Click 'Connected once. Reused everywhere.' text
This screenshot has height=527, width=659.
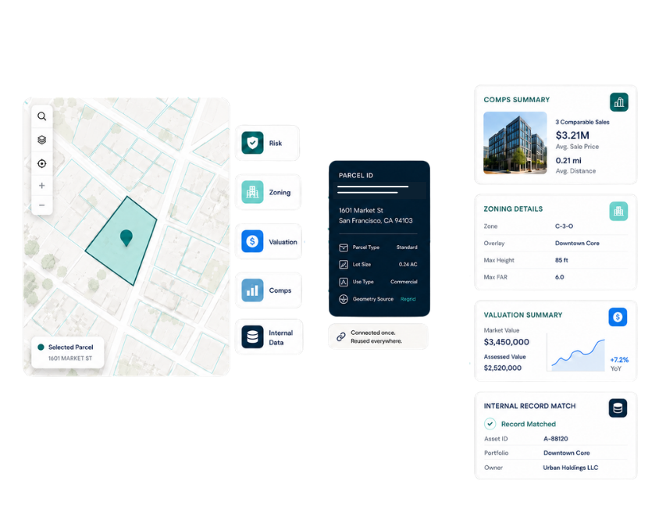376,336
